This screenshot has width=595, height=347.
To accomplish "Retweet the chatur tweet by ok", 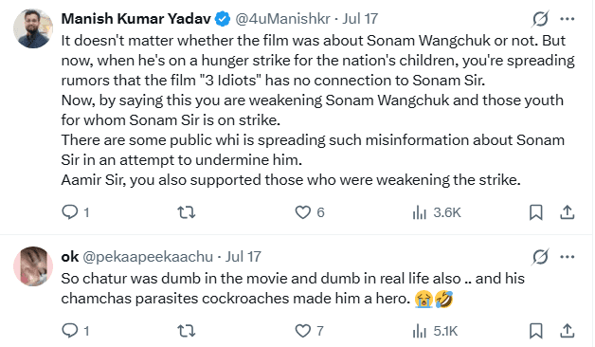I will tap(187, 331).
